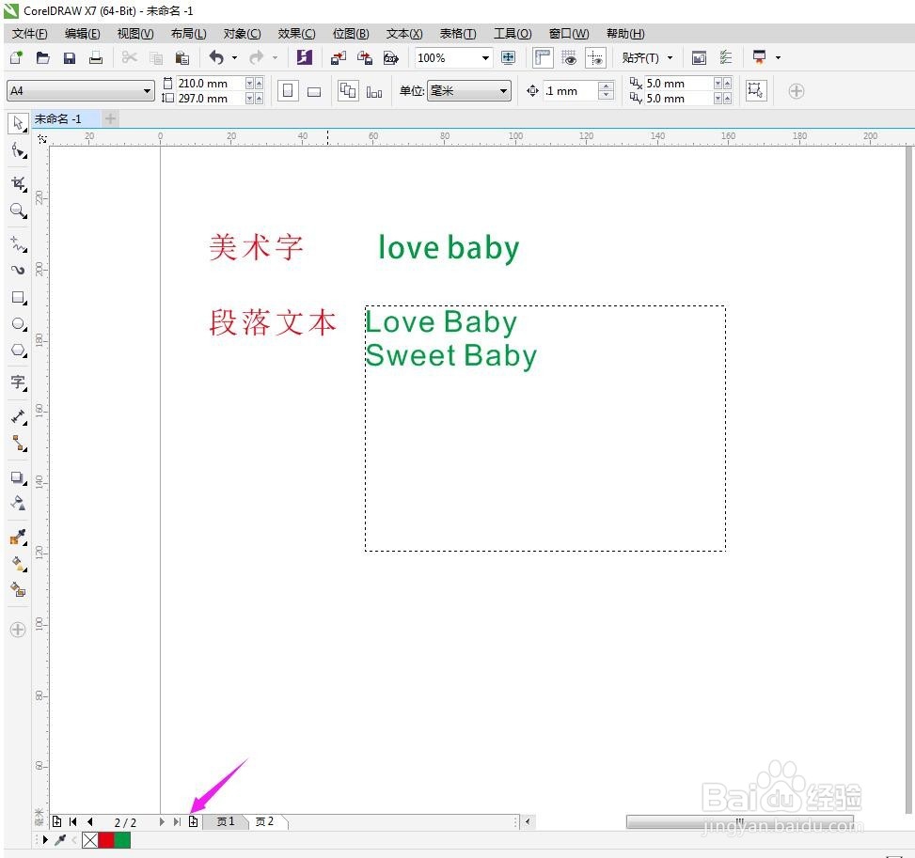Select the Text tool
This screenshot has width=915, height=858.
pos(18,382)
